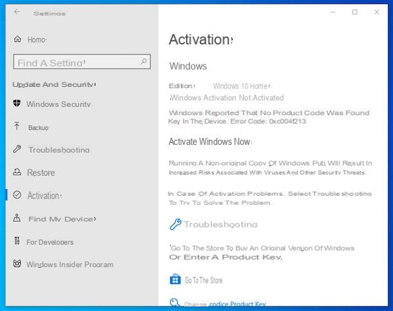
Task: Click the Activation page title
Action: pyautogui.click(x=201, y=39)
